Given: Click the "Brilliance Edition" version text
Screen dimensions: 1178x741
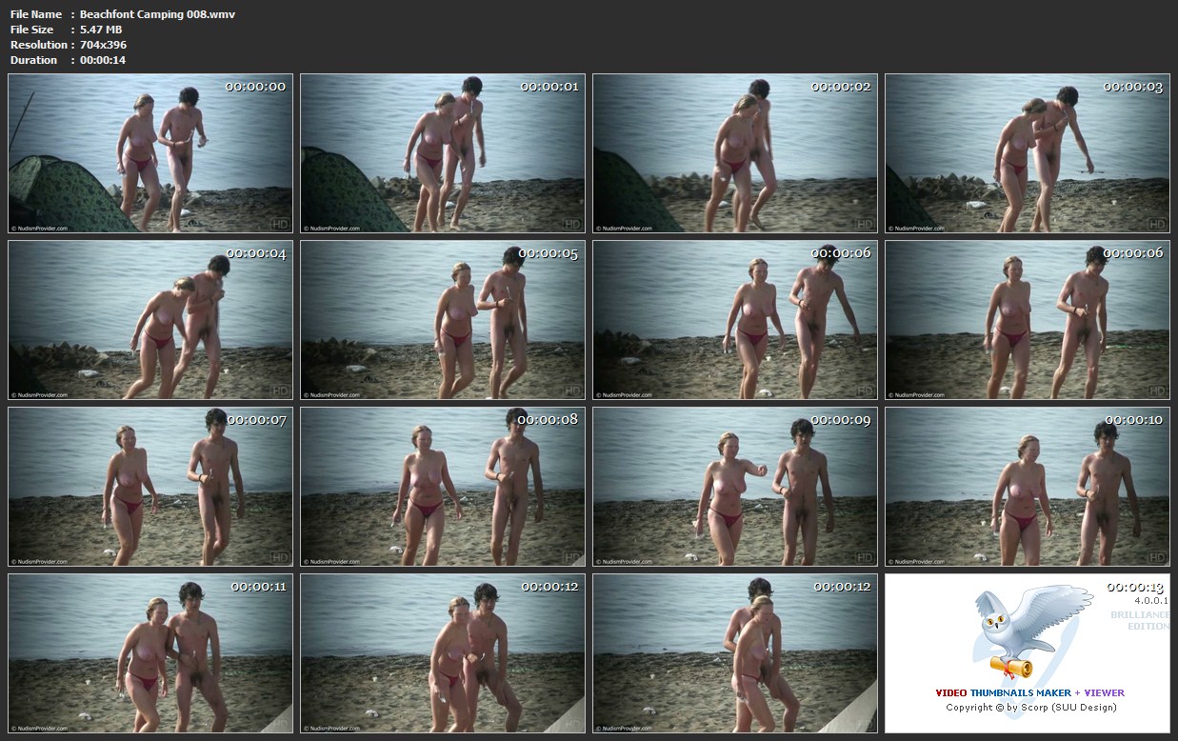Looking at the screenshot, I should click(x=1139, y=620).
